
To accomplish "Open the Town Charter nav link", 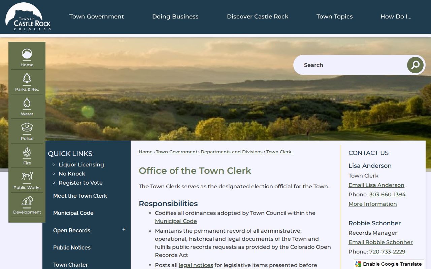I will [70, 265].
